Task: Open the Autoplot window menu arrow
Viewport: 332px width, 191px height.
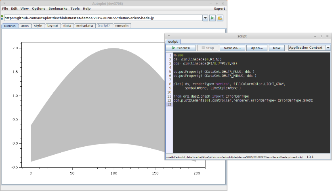Action: point(4,3)
